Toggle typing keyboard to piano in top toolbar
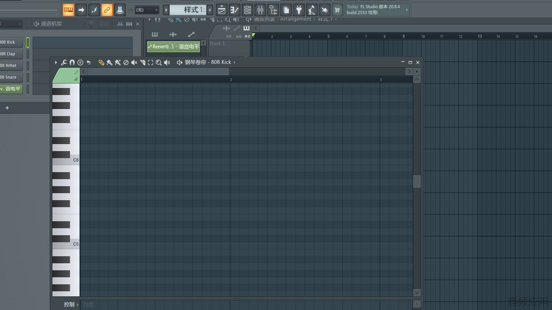This screenshot has height=310, width=552. tap(68, 10)
